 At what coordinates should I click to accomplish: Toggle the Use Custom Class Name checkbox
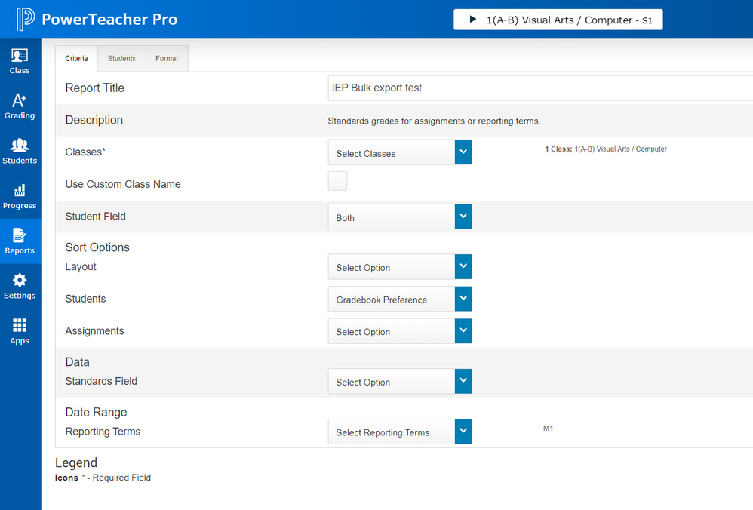pos(337,181)
